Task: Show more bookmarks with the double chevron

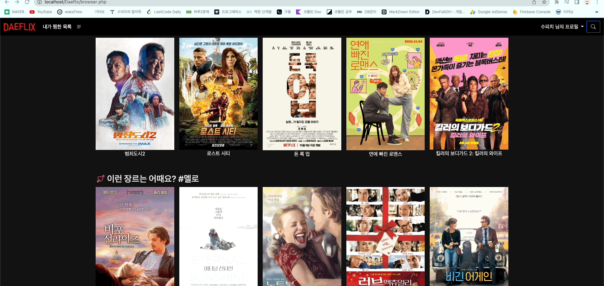Action: (x=596, y=12)
